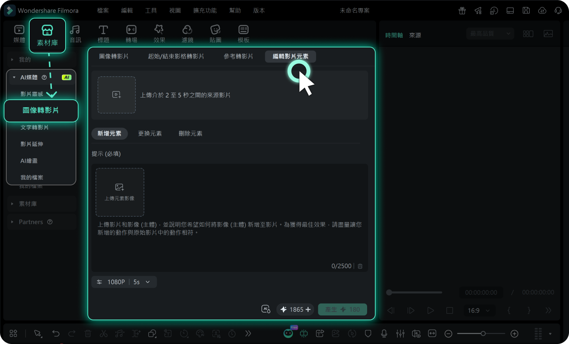The height and width of the screenshot is (344, 569).
Task: Open the 濾鏡 filters tab
Action: click(187, 33)
